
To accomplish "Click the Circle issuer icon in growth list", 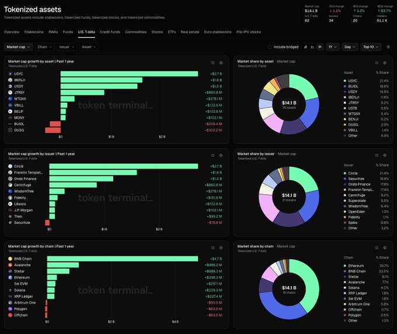I will click(10, 166).
